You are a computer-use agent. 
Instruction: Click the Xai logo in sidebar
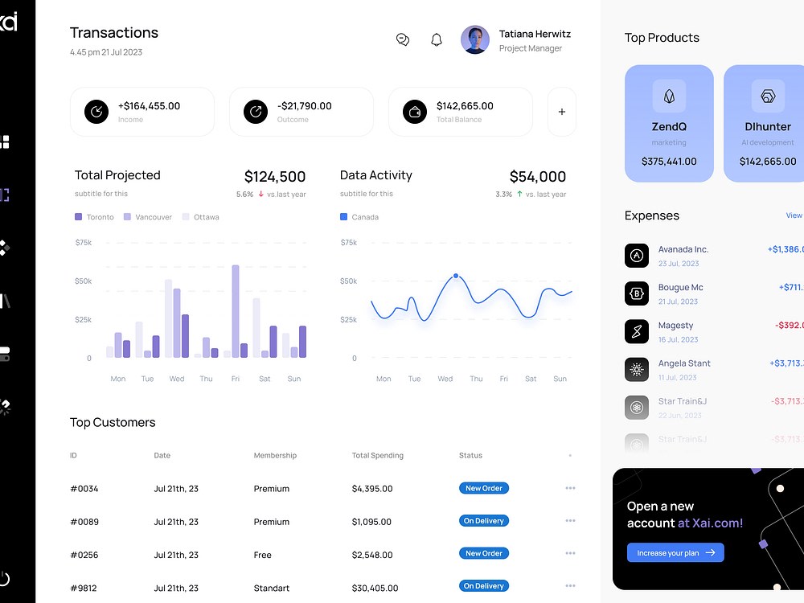coord(8,22)
